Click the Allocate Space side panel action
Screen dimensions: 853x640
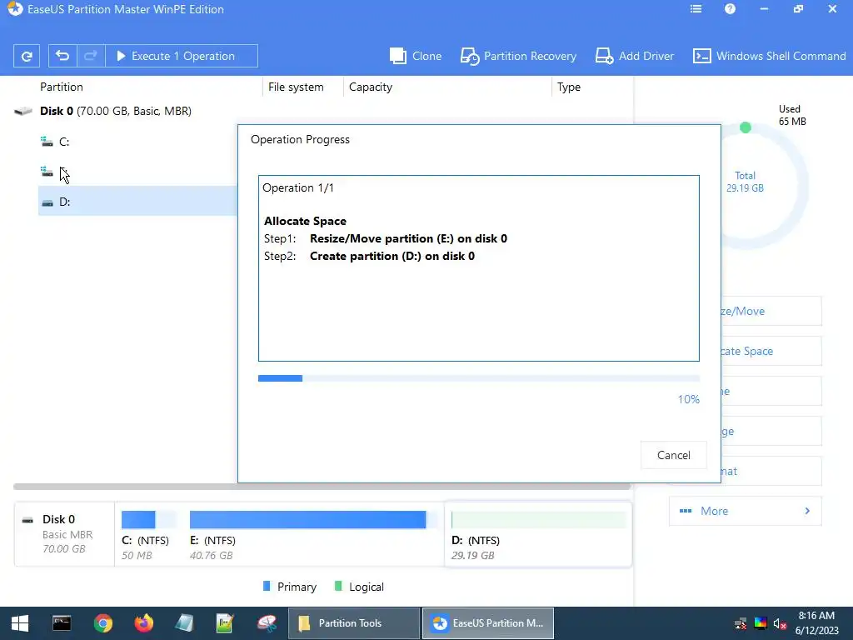pos(771,351)
